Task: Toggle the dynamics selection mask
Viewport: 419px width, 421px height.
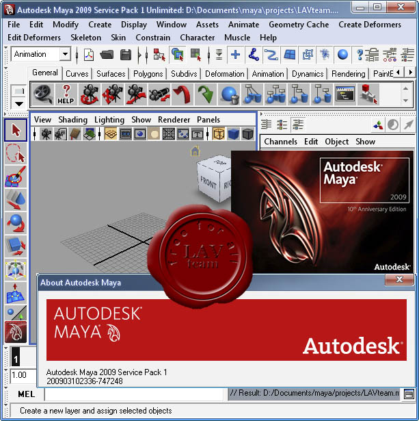Action: (325, 55)
